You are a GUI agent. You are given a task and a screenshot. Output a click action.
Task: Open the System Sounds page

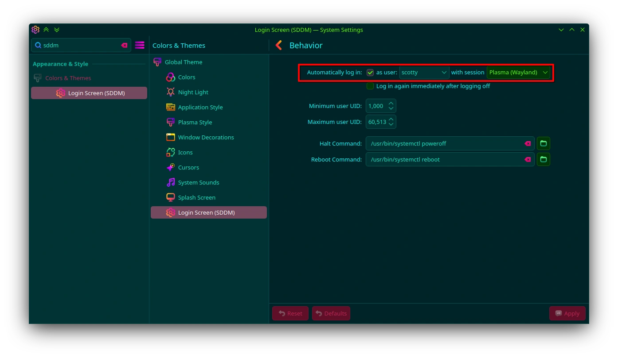tap(209, 182)
